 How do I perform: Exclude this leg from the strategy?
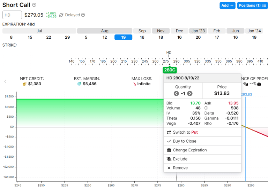coord(180,159)
